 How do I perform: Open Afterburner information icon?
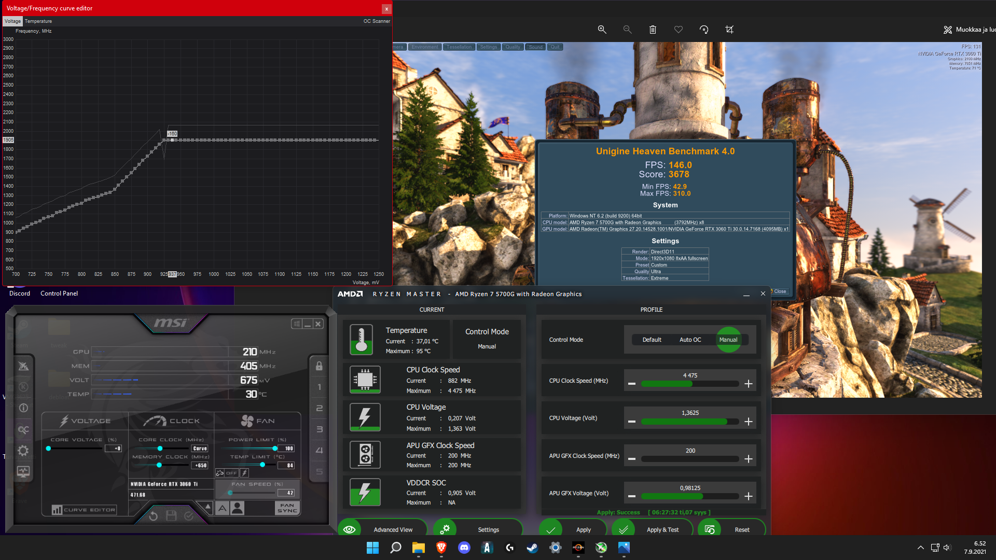click(23, 408)
